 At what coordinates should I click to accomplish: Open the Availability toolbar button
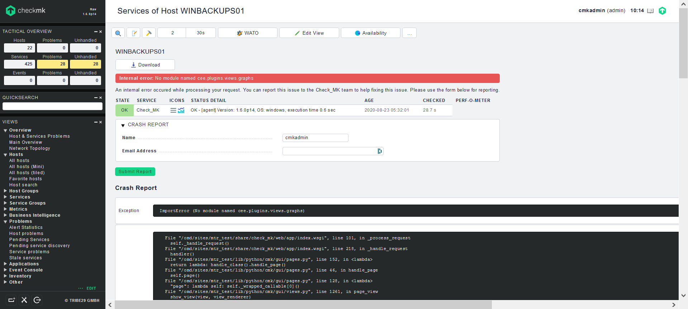point(371,33)
